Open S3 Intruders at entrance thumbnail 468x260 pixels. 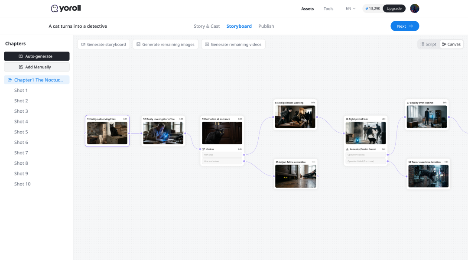tap(222, 133)
